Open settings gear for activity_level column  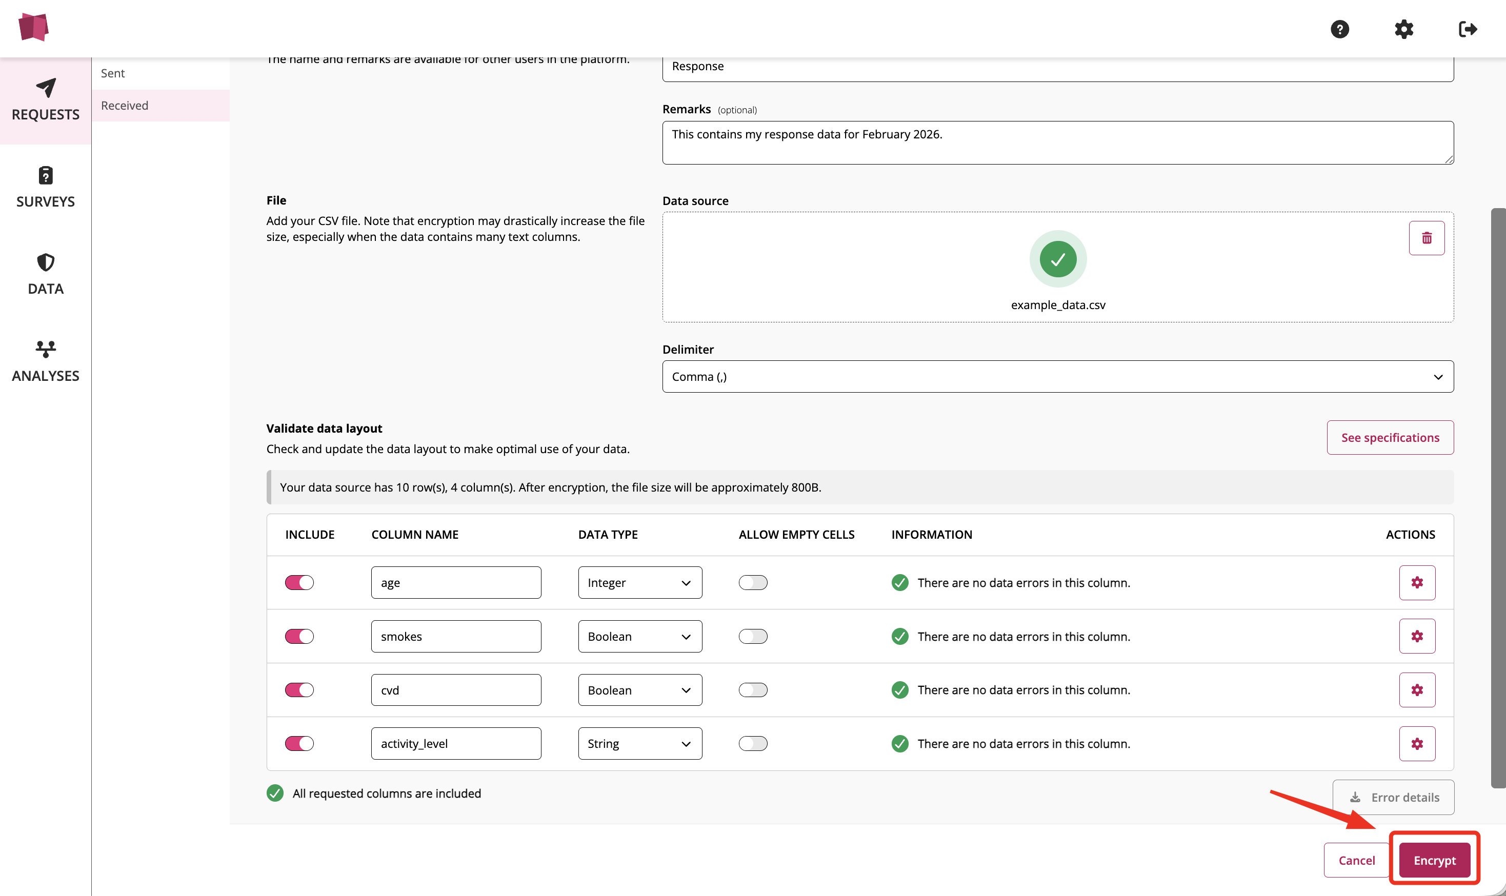click(x=1417, y=743)
